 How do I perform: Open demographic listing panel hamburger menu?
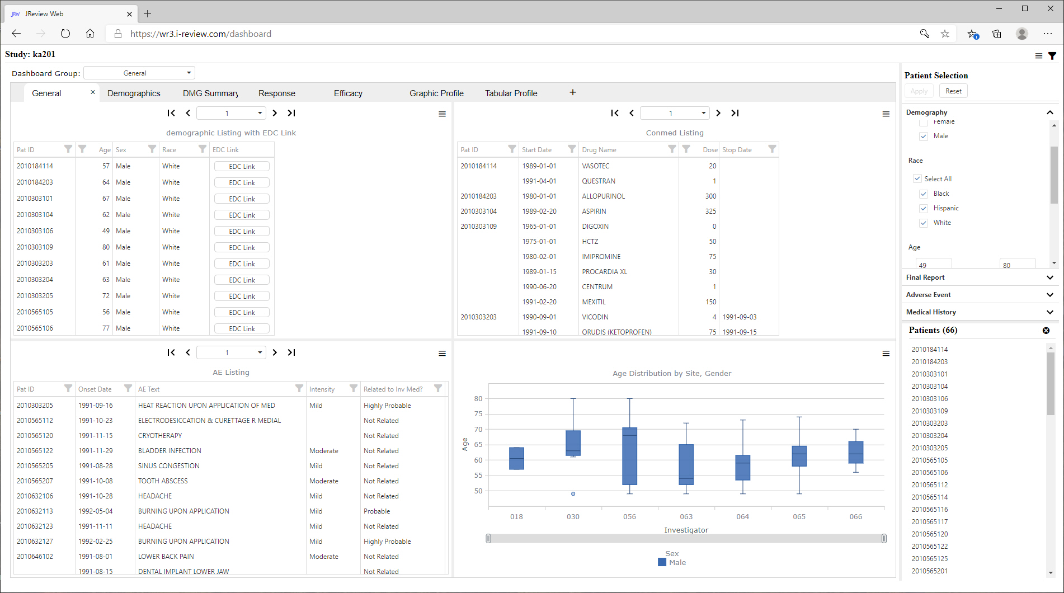tap(442, 114)
